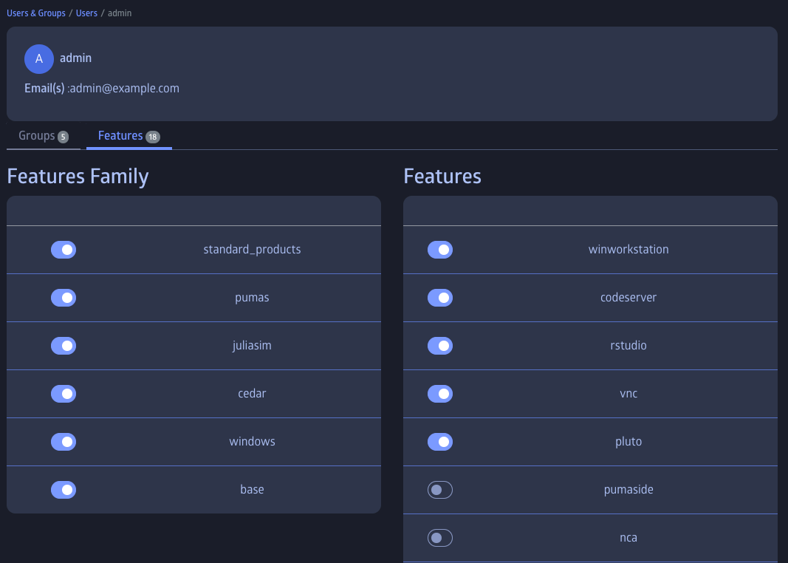The width and height of the screenshot is (788, 563).
Task: Turn off the pluto feature
Action: [x=440, y=442]
